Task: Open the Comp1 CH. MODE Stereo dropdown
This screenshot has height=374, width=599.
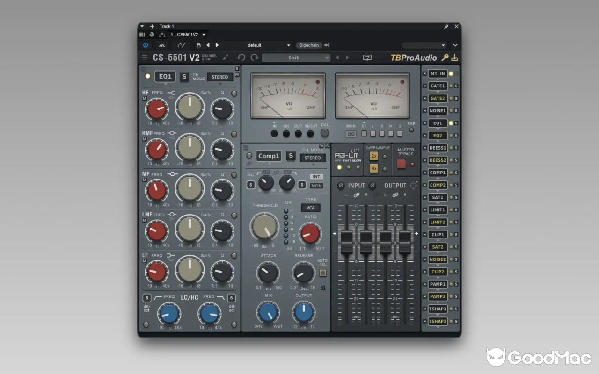Action: [313, 158]
